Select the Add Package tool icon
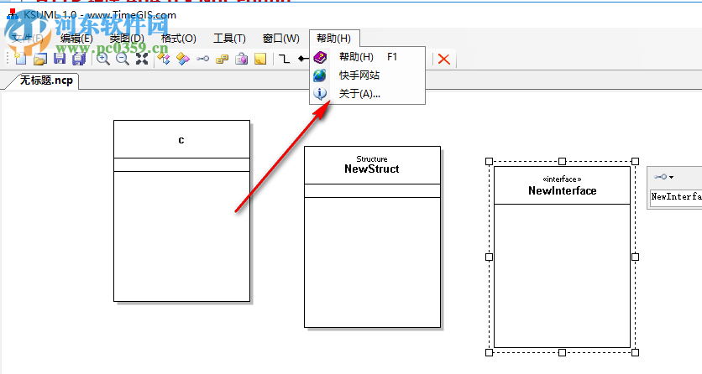This screenshot has height=374, width=702. pos(241,59)
